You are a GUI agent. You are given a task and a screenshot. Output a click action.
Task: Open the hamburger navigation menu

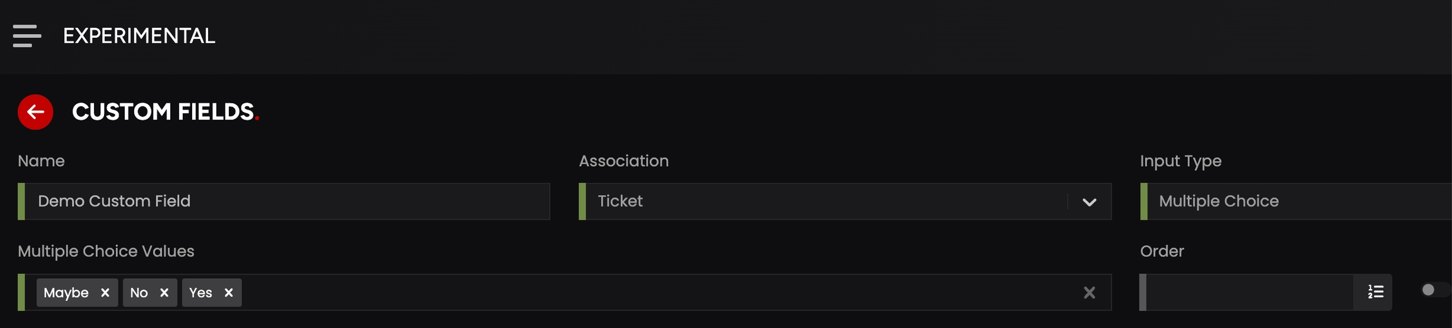[x=27, y=36]
